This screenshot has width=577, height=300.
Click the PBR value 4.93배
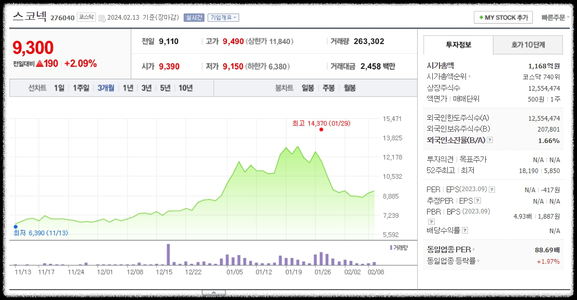click(523, 217)
